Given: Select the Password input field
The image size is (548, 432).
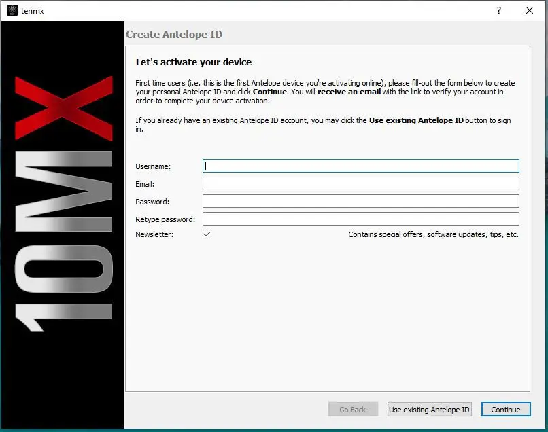Looking at the screenshot, I should click(x=360, y=201).
